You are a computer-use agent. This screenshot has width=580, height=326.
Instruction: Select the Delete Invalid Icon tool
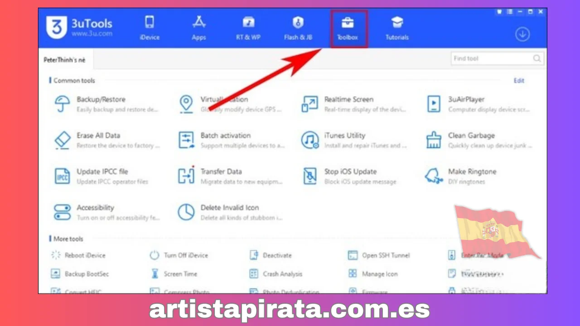point(230,212)
